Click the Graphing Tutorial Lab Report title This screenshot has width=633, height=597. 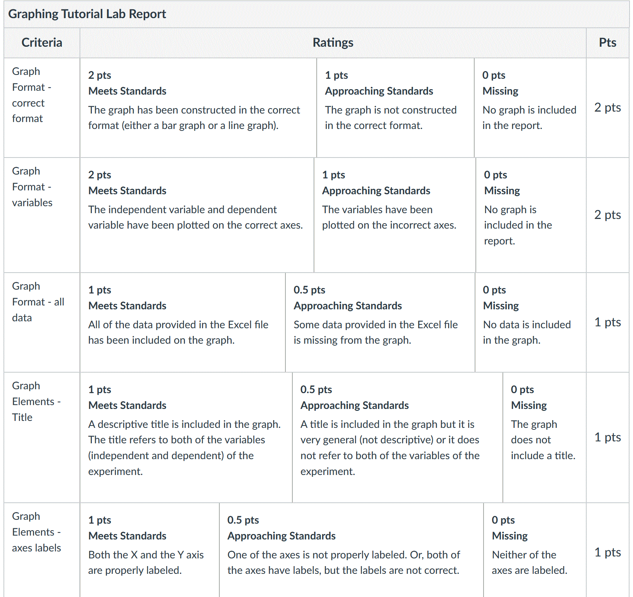87,14
